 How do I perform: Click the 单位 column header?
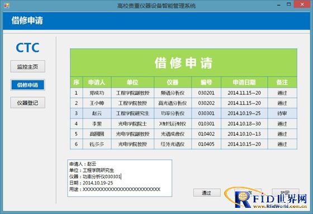[x=132, y=82]
